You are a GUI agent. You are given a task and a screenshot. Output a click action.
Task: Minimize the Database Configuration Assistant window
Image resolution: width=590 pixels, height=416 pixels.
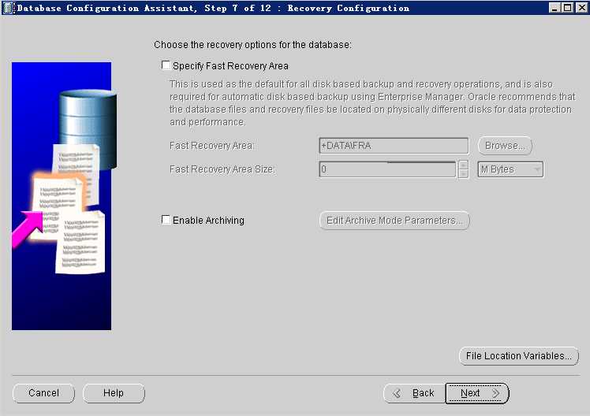[555, 8]
